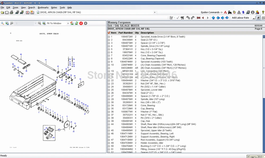Viewport: 265px width, 158px height.
Task: Click the open book icon in toolbar
Action: [7, 12]
